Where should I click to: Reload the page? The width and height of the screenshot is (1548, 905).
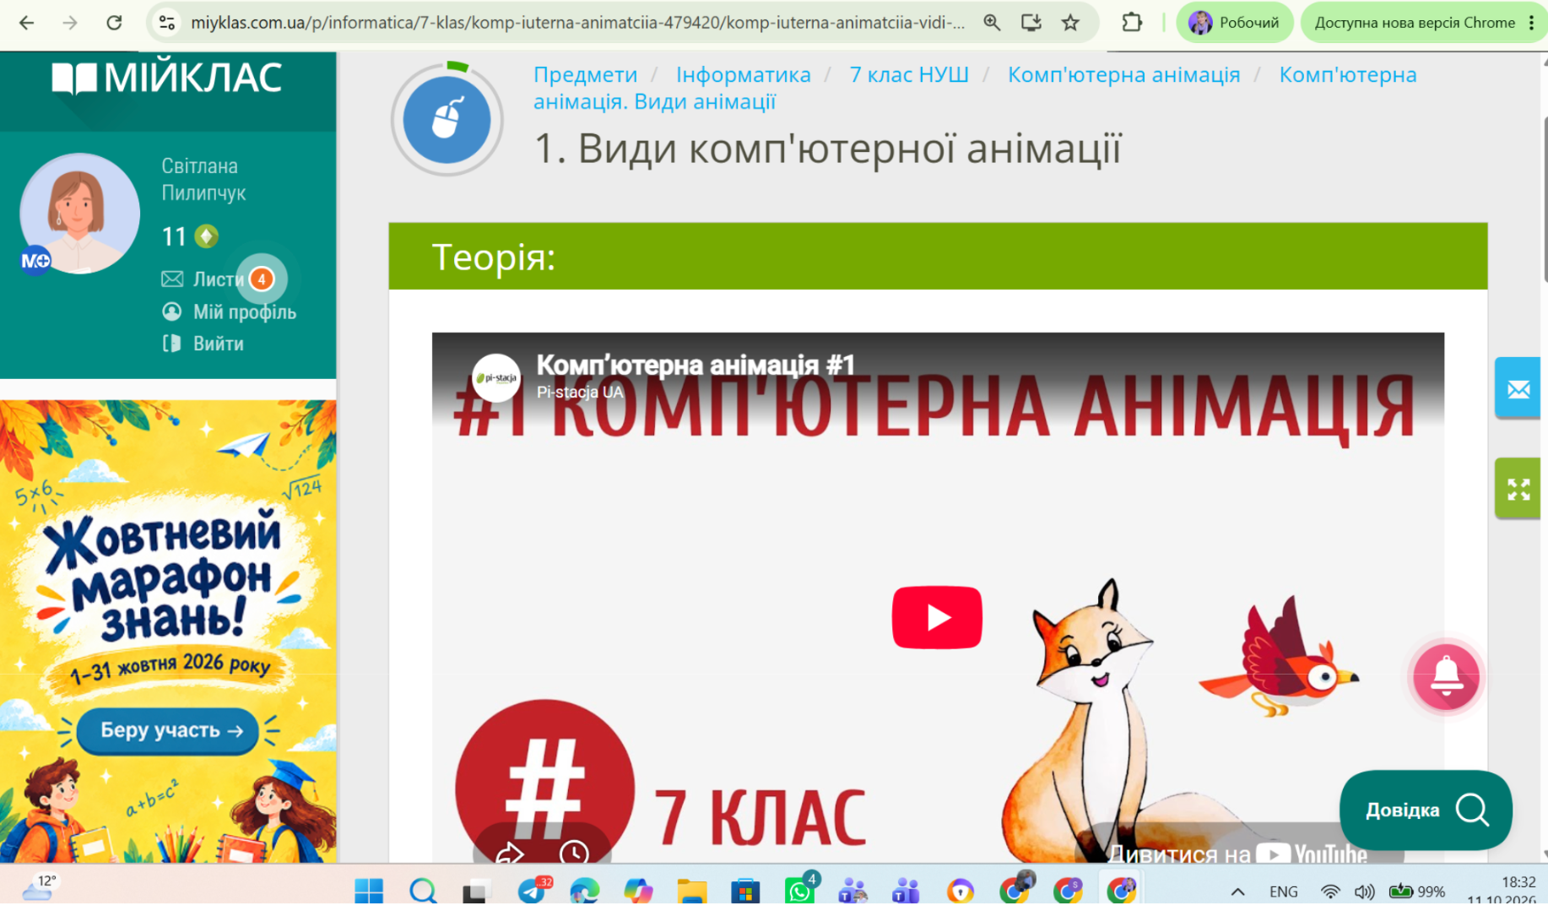pyautogui.click(x=114, y=23)
